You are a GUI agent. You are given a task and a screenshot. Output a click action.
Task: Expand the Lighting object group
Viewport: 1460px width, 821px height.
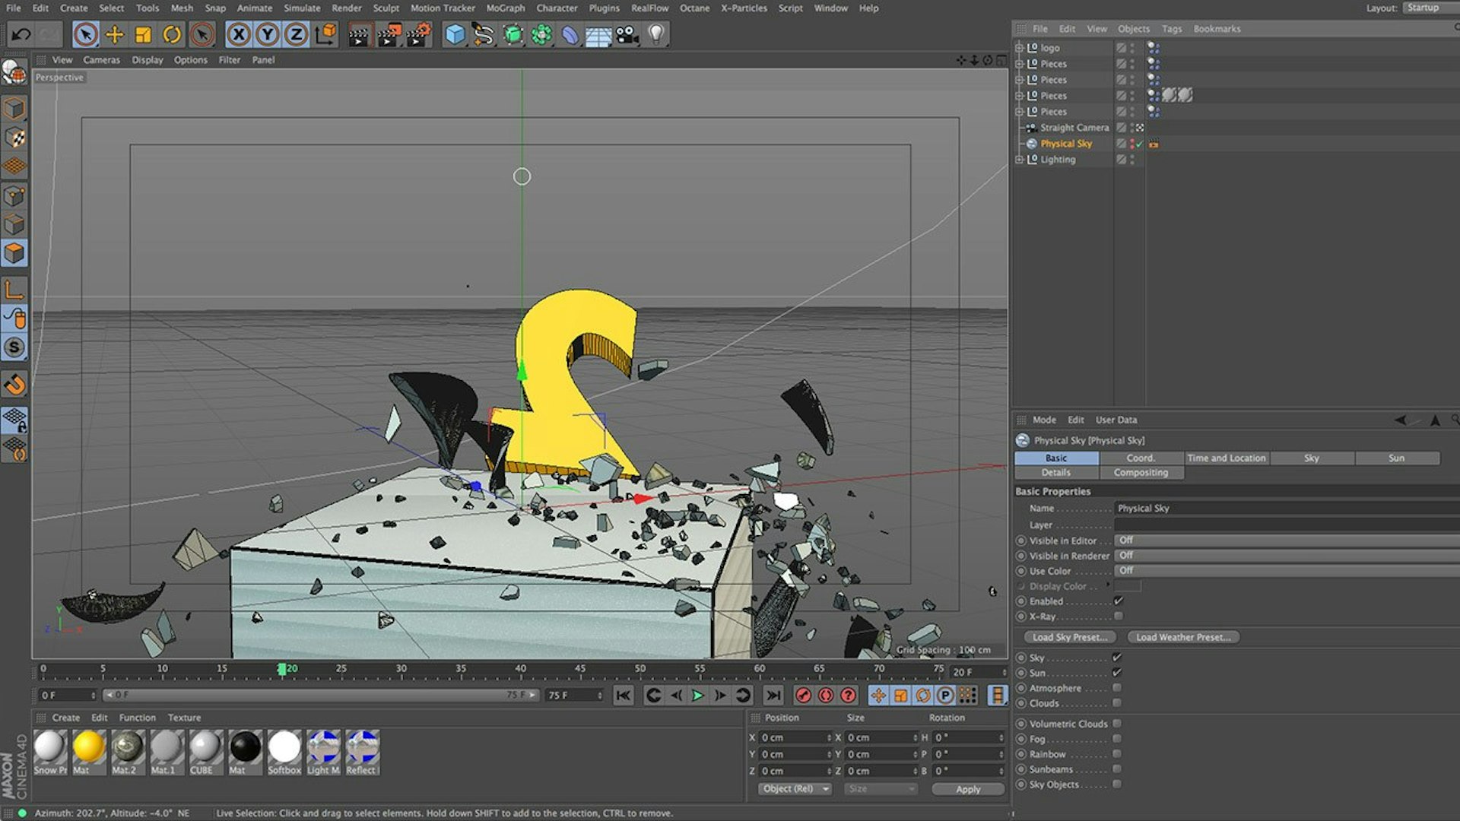1019,160
